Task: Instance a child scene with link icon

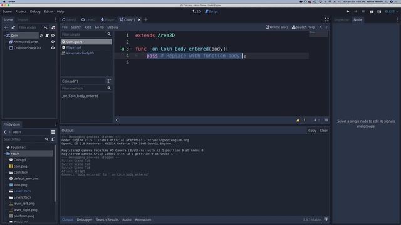Action: (13, 27)
